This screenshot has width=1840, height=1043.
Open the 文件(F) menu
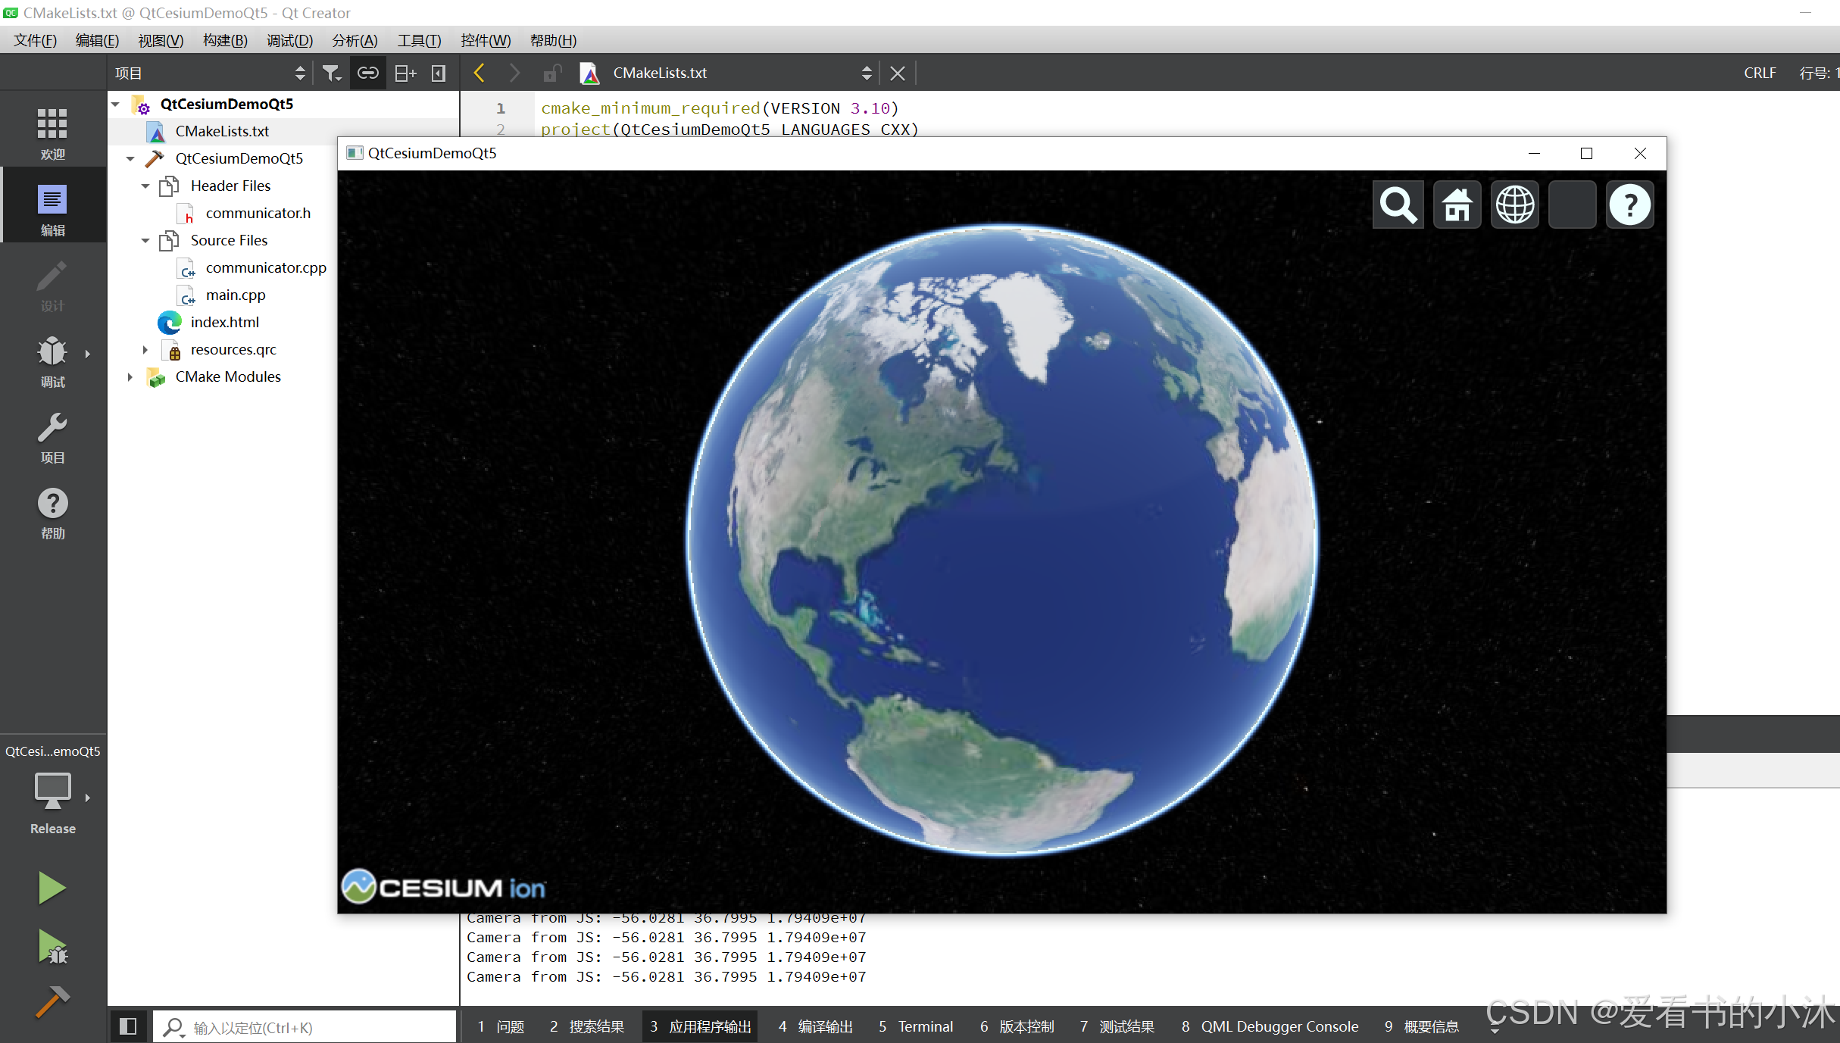point(35,40)
